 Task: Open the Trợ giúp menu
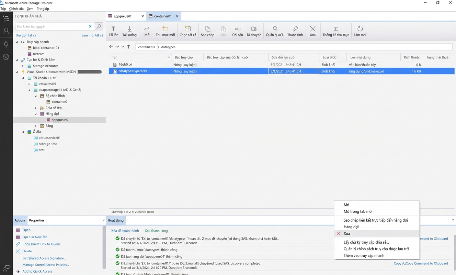[x=43, y=9]
